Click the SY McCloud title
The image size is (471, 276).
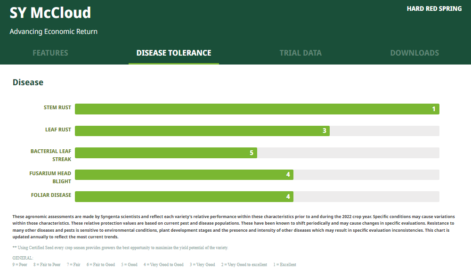(50, 13)
